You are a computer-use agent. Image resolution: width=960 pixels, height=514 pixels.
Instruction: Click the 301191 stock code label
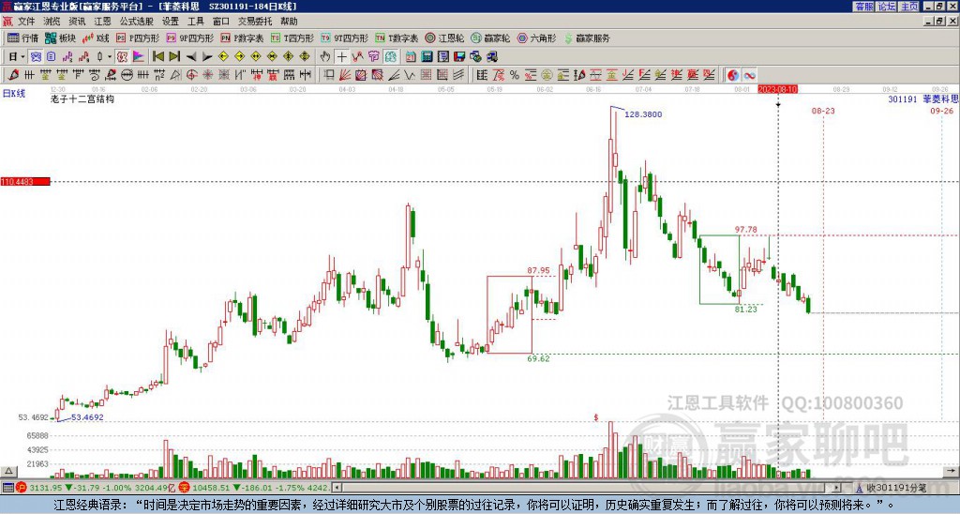tap(903, 98)
